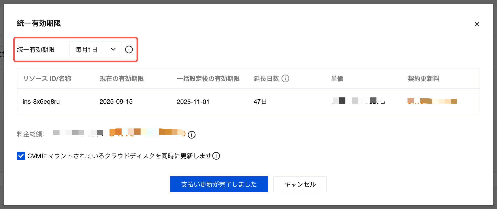The width and height of the screenshot is (497, 209).
Task: Uncheck the CVM cloud disk renewal checkbox
Action: pos(21,156)
